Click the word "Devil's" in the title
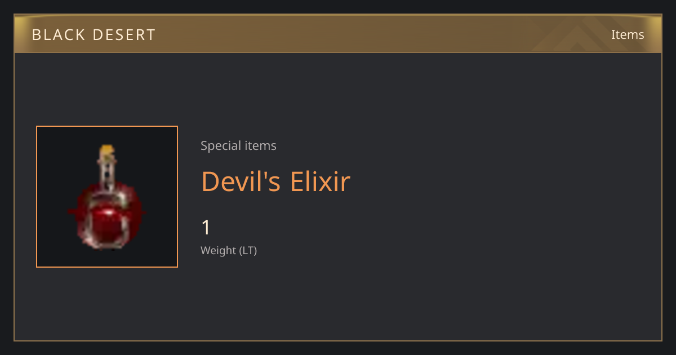This screenshot has width=676, height=355. coord(243,181)
